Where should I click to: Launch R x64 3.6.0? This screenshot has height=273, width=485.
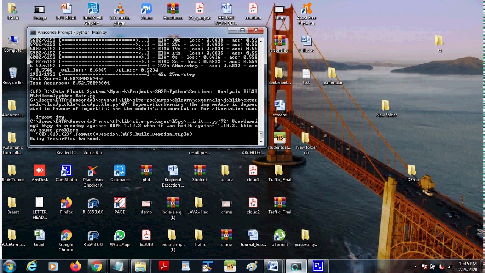93,238
